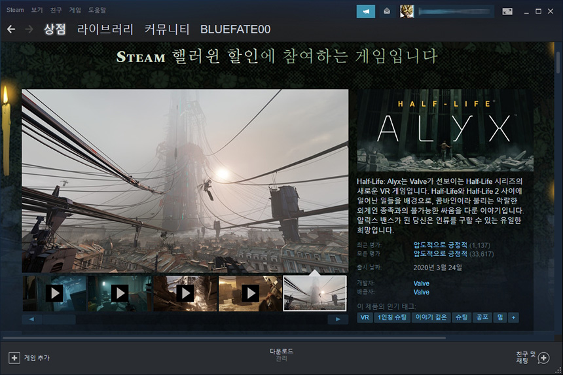This screenshot has height=375, width=563.
Task: Click the 공포 tag
Action: pos(482,317)
